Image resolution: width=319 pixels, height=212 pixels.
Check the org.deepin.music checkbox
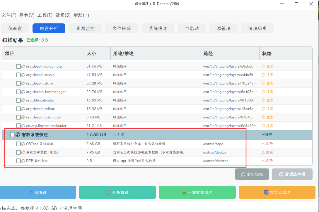(x=18, y=75)
